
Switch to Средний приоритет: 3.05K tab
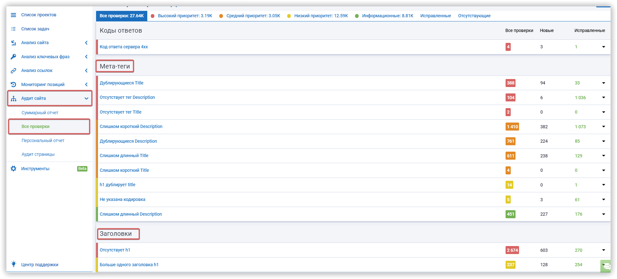250,16
